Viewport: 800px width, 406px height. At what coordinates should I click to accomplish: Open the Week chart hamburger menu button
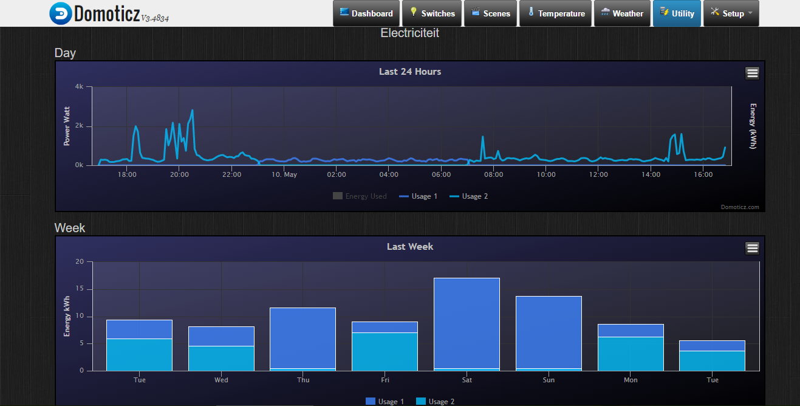tap(752, 248)
